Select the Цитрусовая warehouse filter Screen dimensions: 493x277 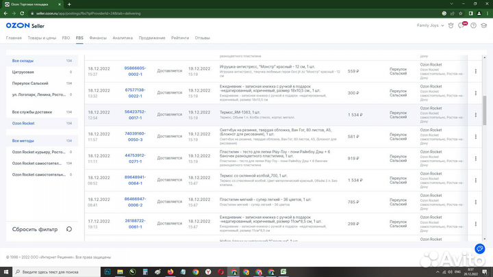coord(23,72)
